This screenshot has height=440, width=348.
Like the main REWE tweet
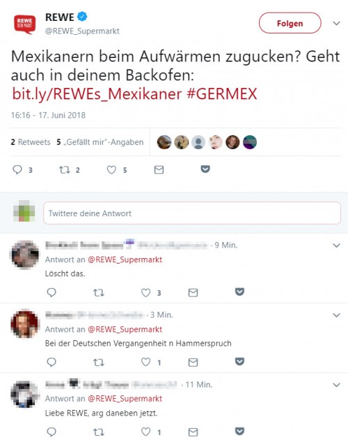click(111, 169)
